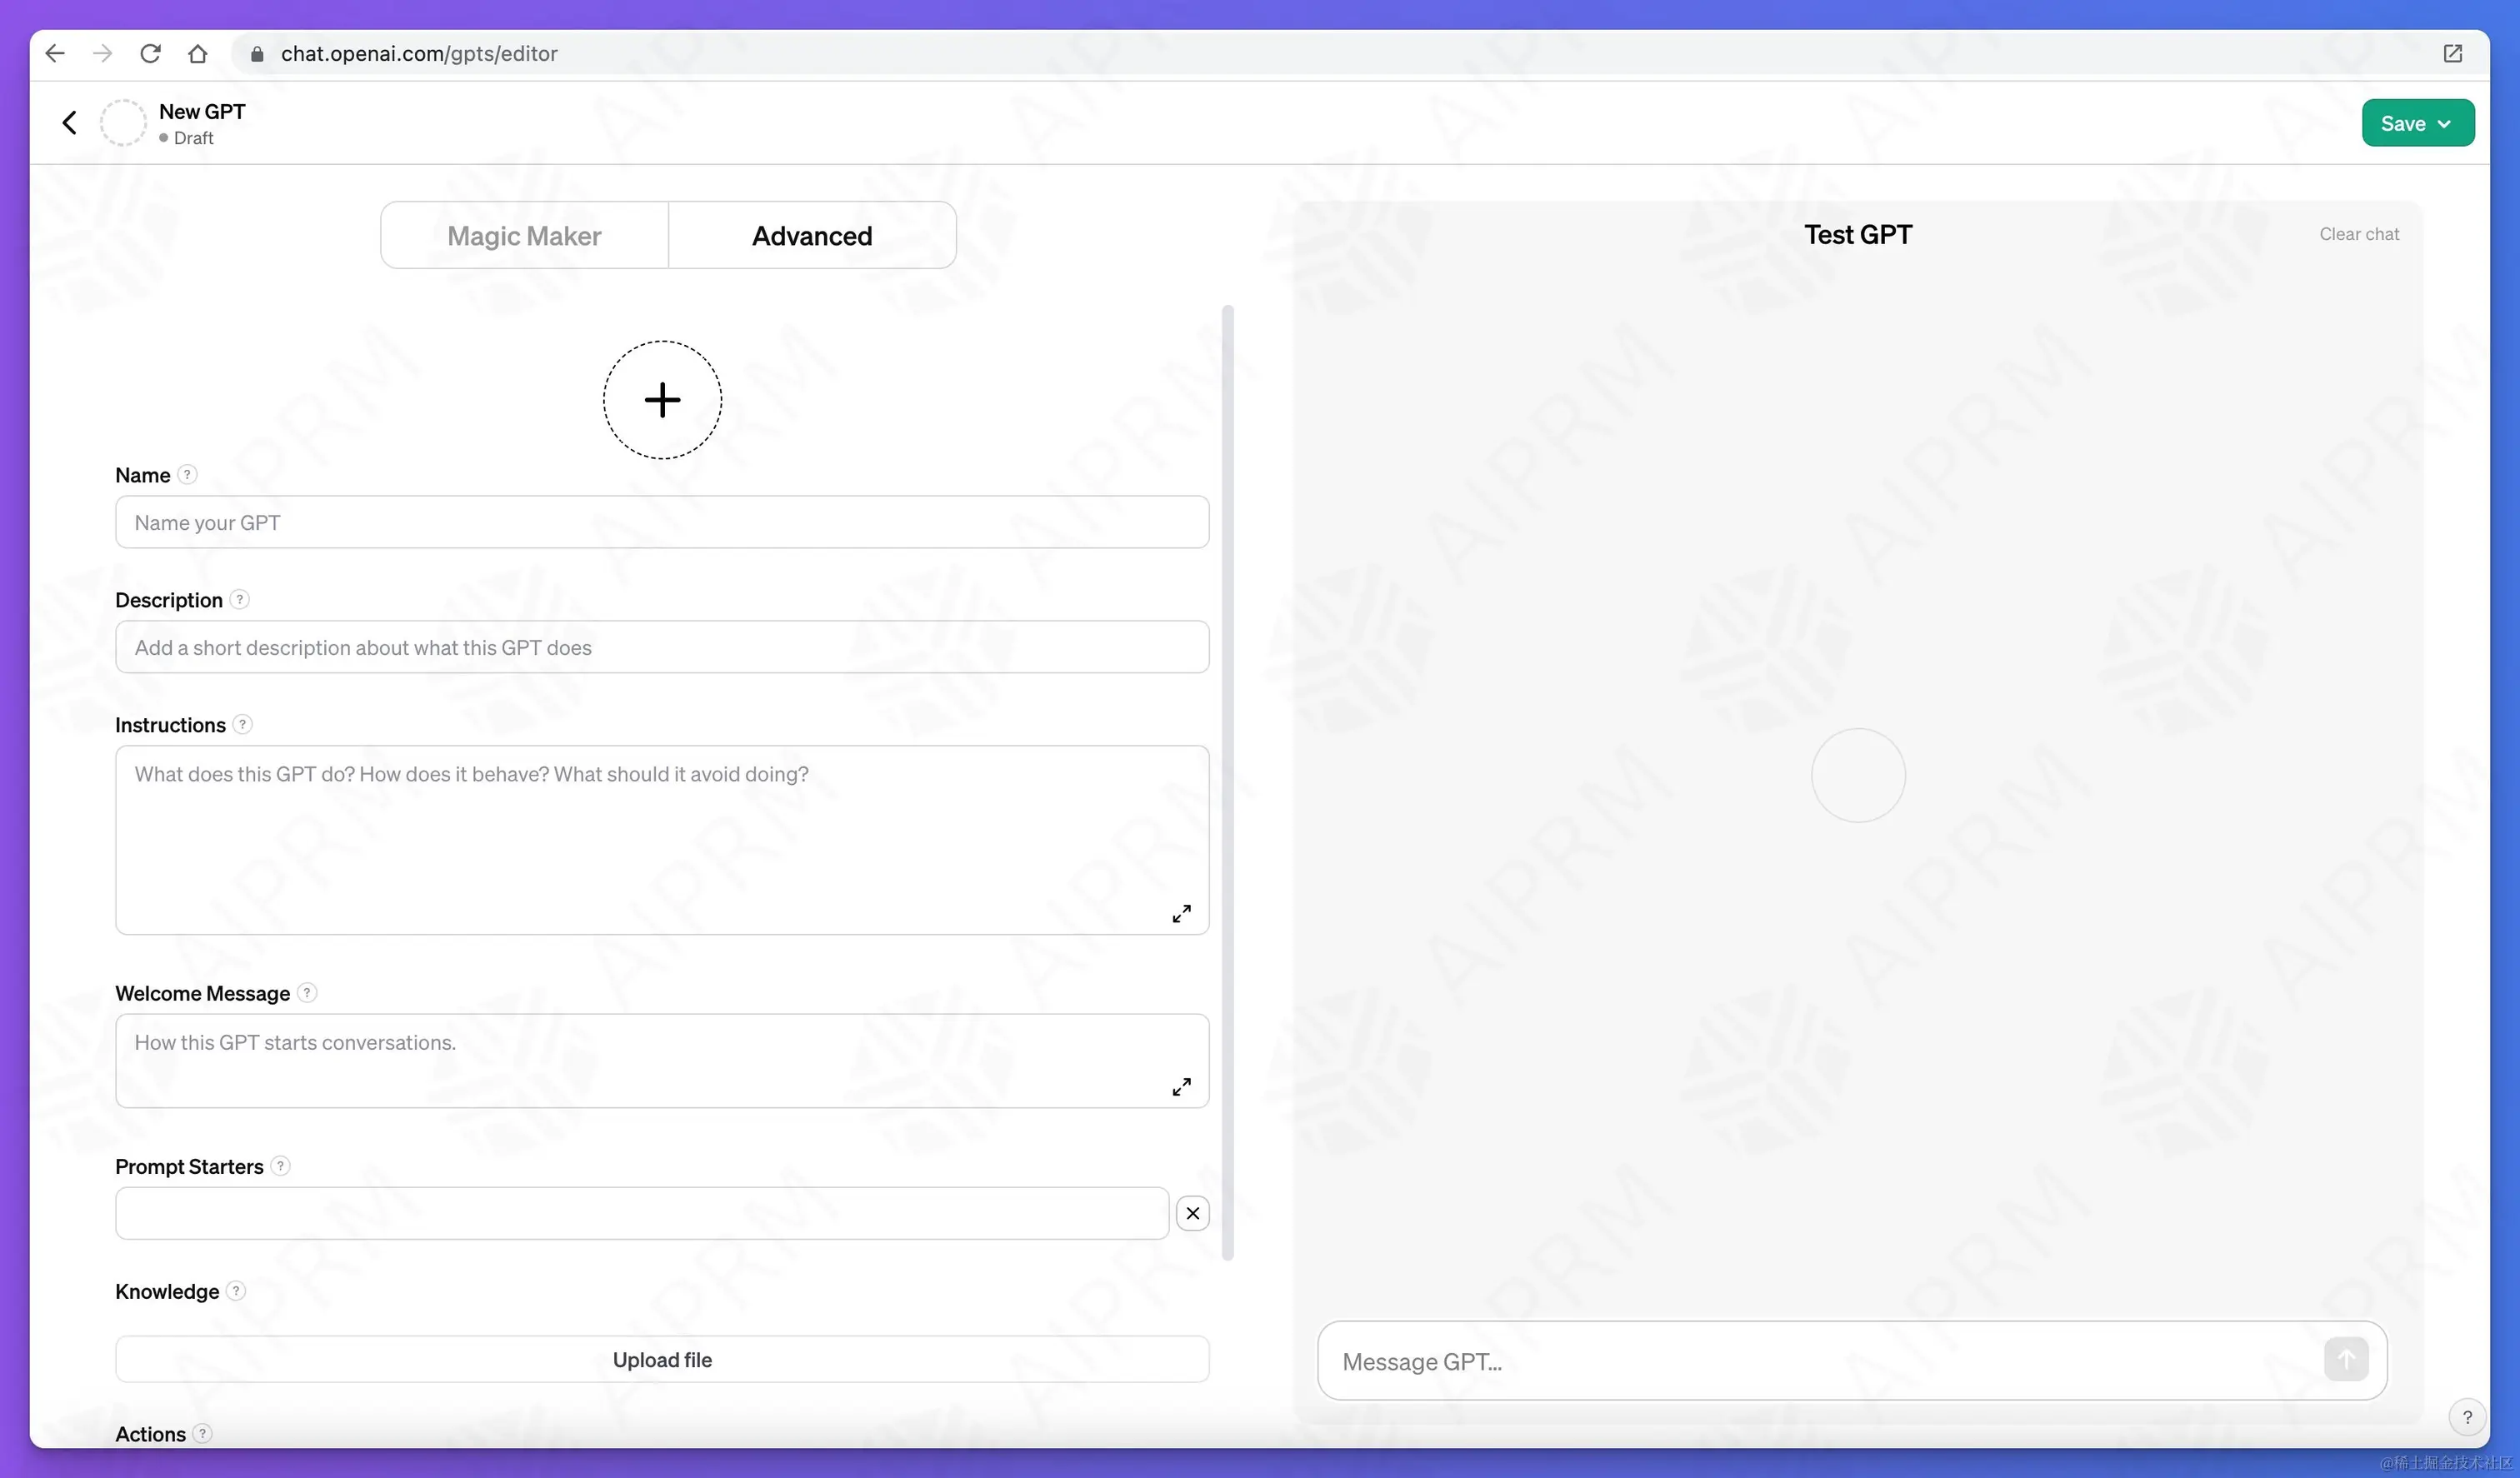Click the lock icon in address bar
The width and height of the screenshot is (2520, 1478).
coord(257,54)
